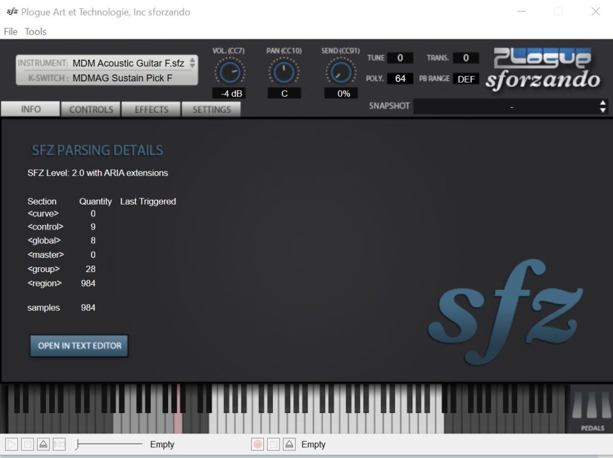613x458 pixels.
Task: Click the PEDALS icon beside keyboard
Action: pyautogui.click(x=592, y=408)
